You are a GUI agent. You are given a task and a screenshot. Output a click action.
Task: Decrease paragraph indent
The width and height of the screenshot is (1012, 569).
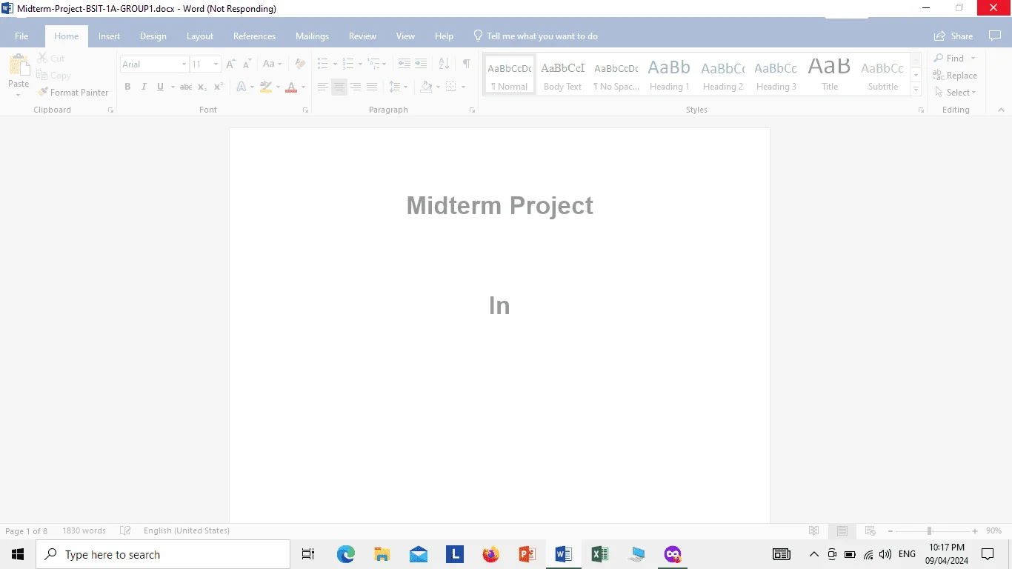coord(404,64)
